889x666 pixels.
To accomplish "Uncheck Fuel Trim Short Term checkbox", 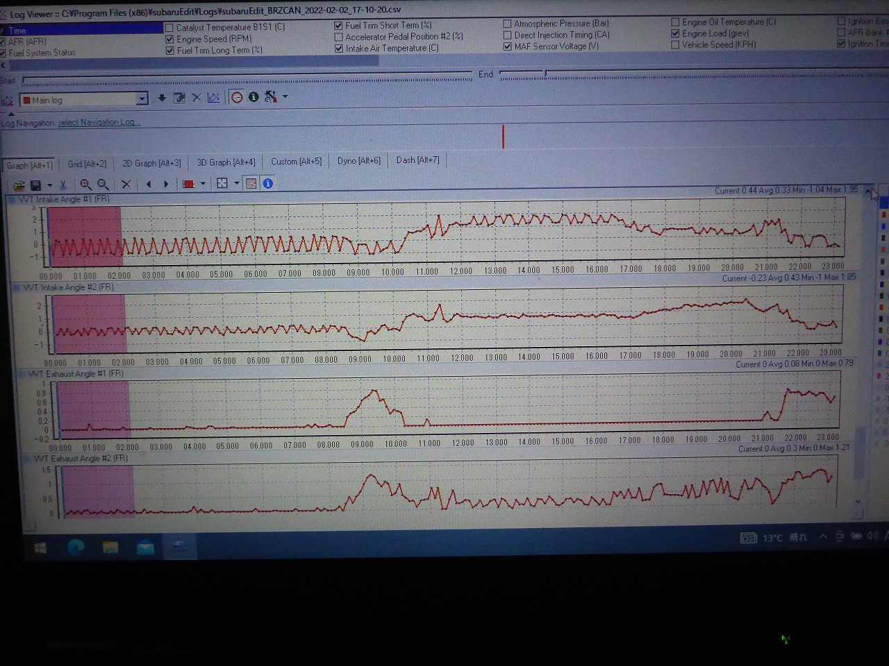I will click(x=338, y=26).
